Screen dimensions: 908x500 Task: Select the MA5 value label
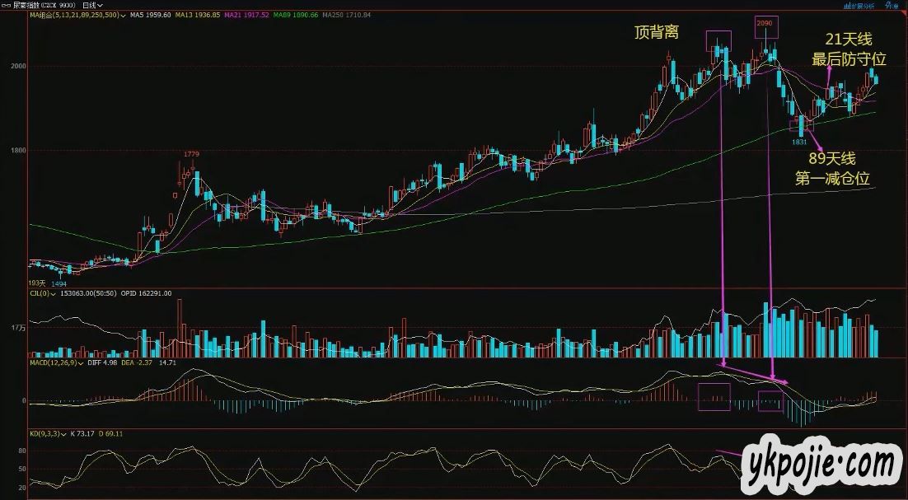[148, 16]
